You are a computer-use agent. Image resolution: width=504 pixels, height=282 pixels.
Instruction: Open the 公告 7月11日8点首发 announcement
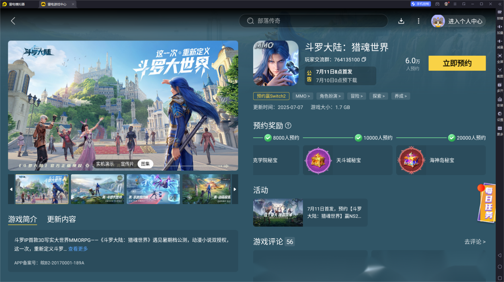pos(340,76)
